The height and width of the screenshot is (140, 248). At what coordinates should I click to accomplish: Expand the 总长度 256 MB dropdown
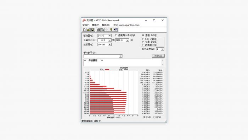(109, 44)
